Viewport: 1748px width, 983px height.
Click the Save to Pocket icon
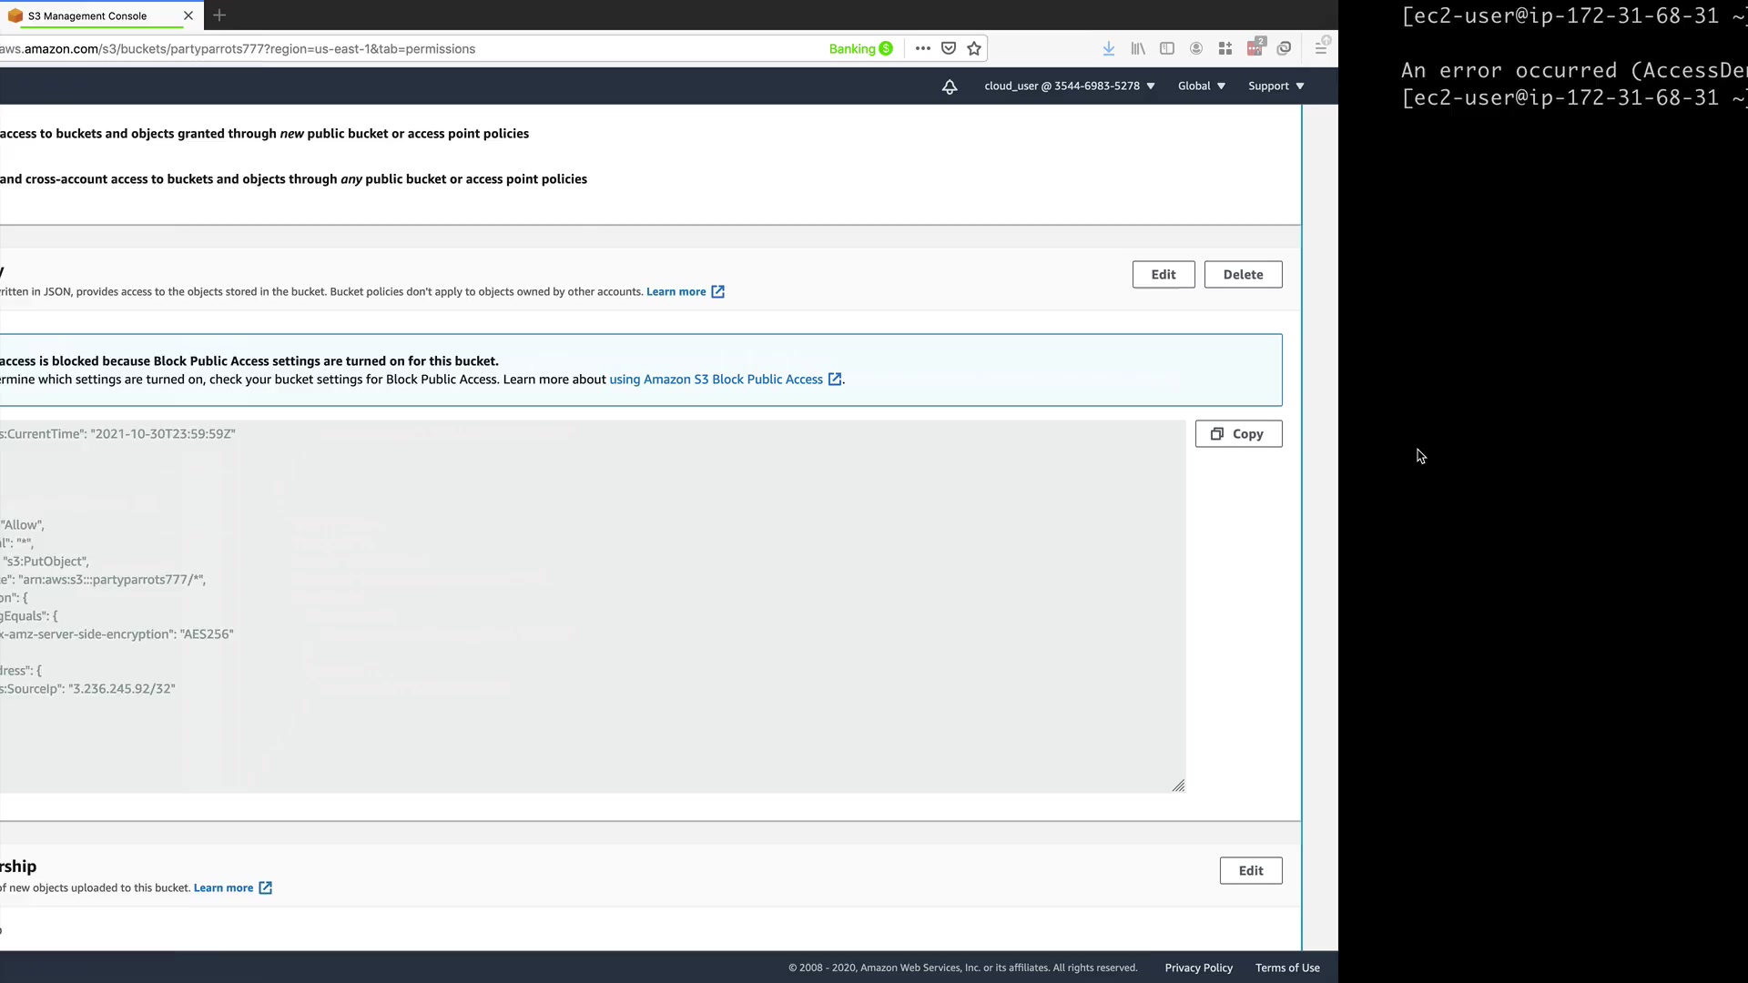point(949,49)
